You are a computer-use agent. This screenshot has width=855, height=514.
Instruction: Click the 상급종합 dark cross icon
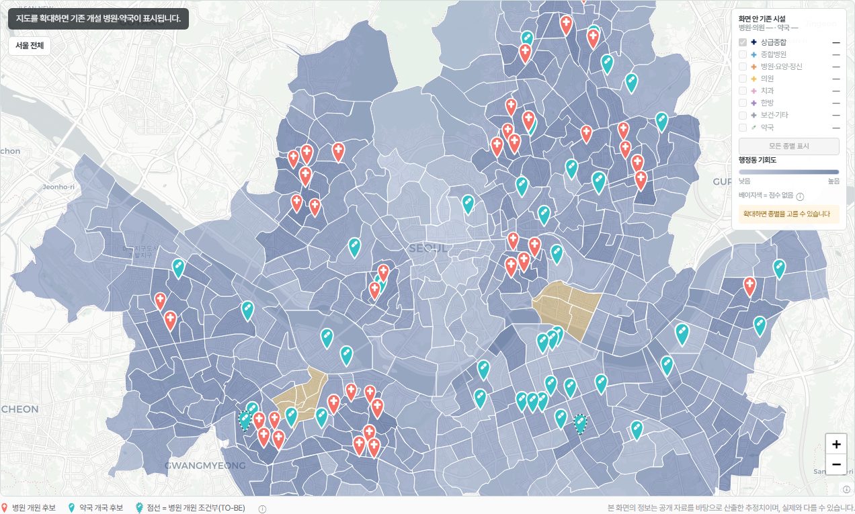754,42
